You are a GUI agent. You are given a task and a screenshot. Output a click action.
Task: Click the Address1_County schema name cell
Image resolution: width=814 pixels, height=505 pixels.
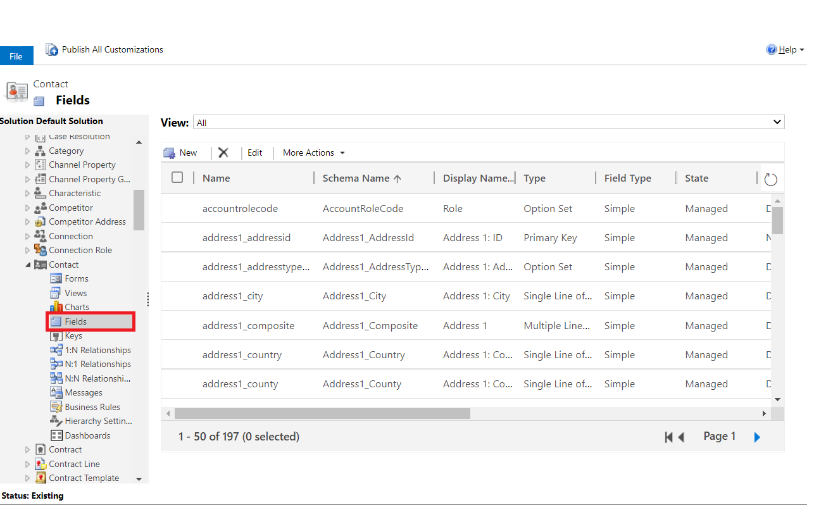pyautogui.click(x=362, y=383)
